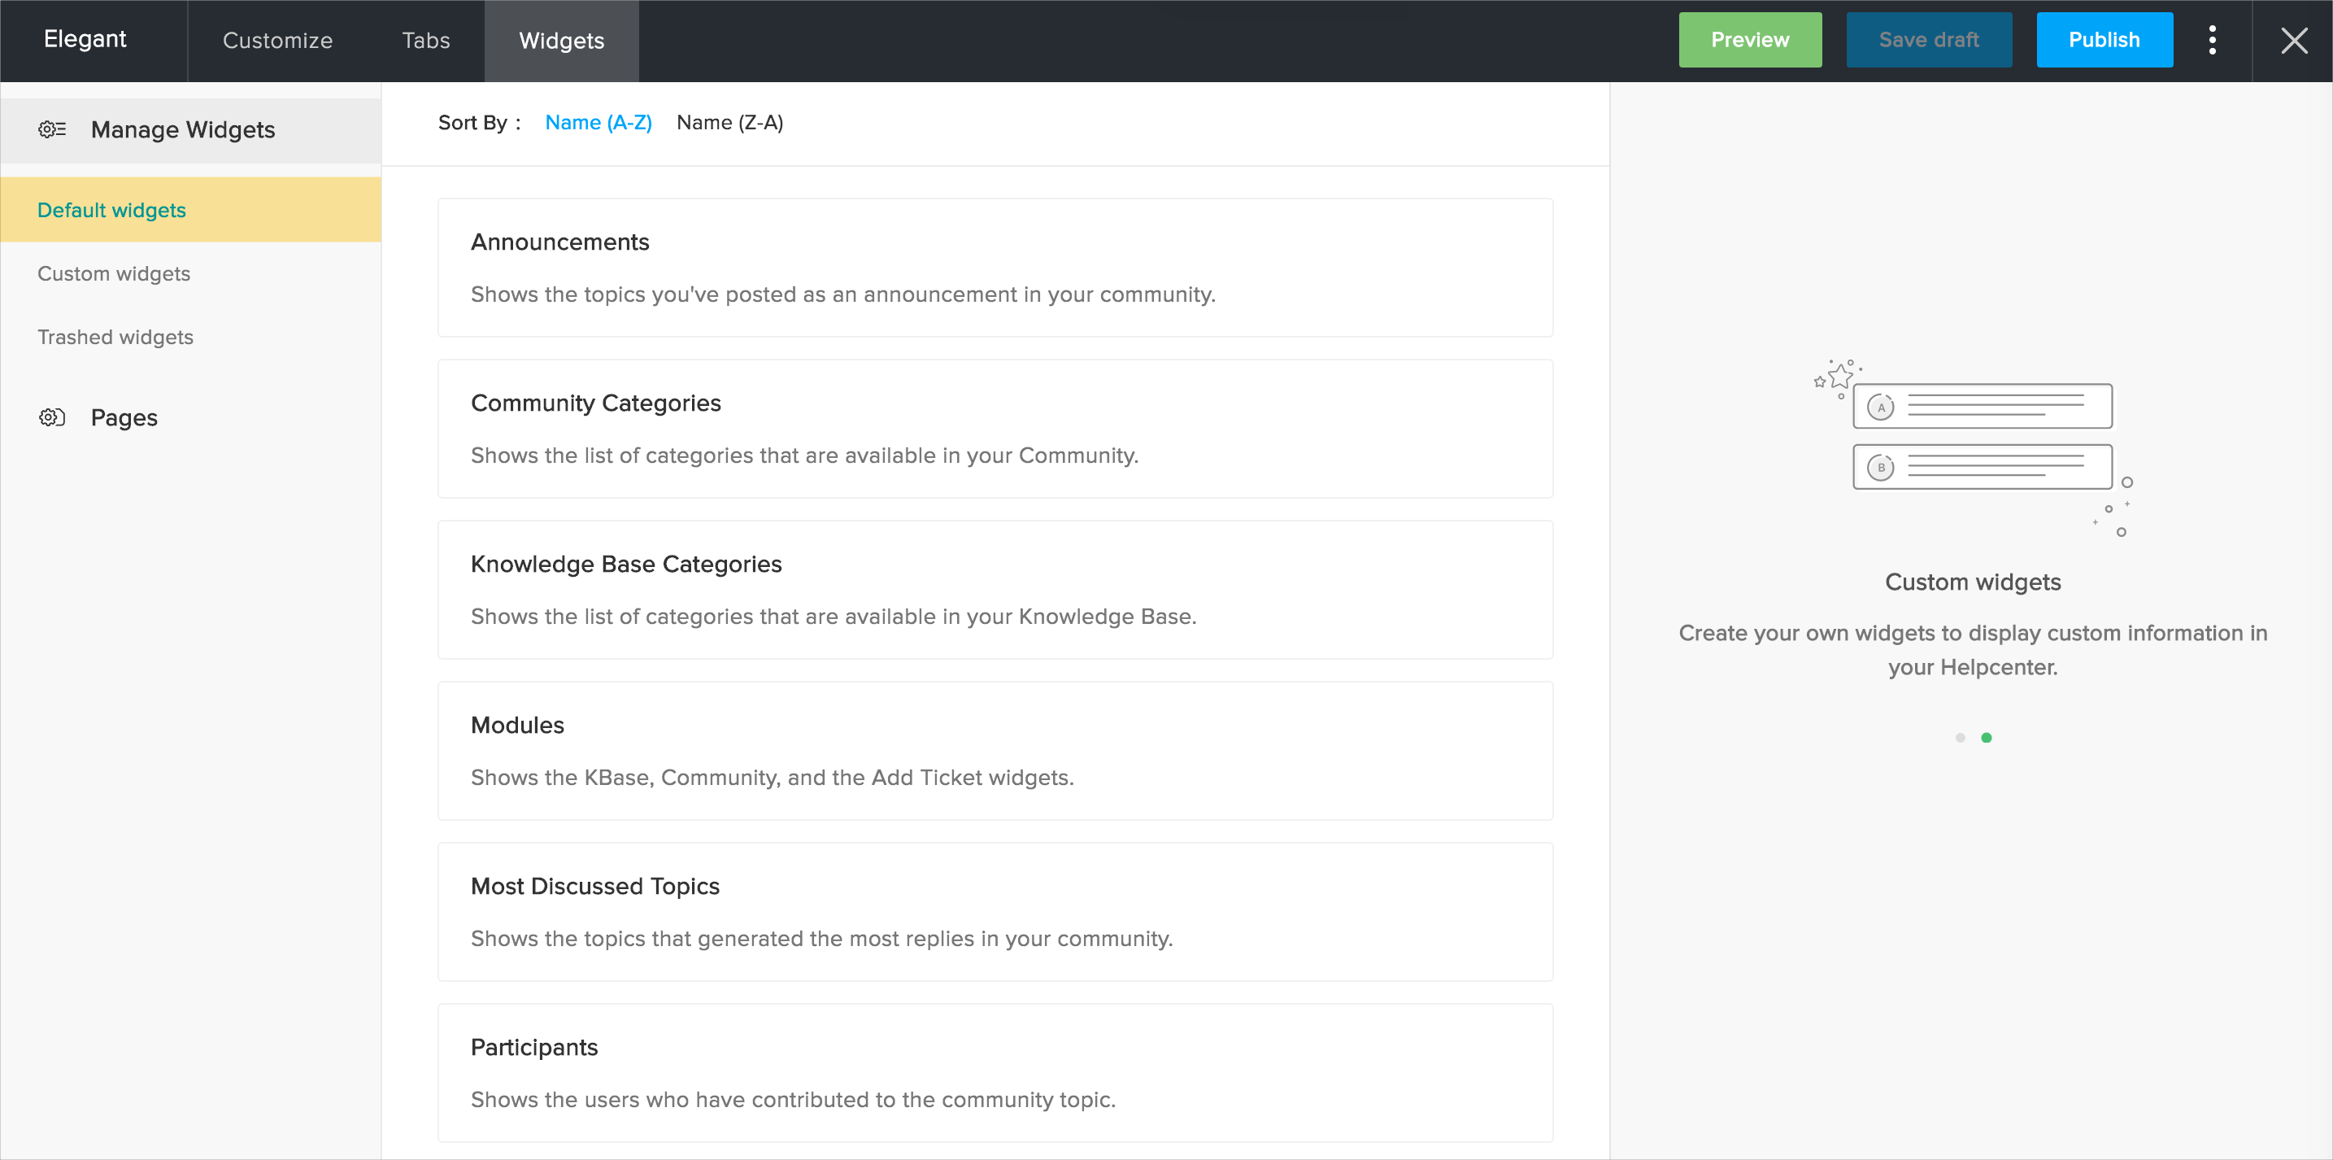The image size is (2333, 1160).
Task: Click the custom widgets illustration
Action: point(1974,447)
